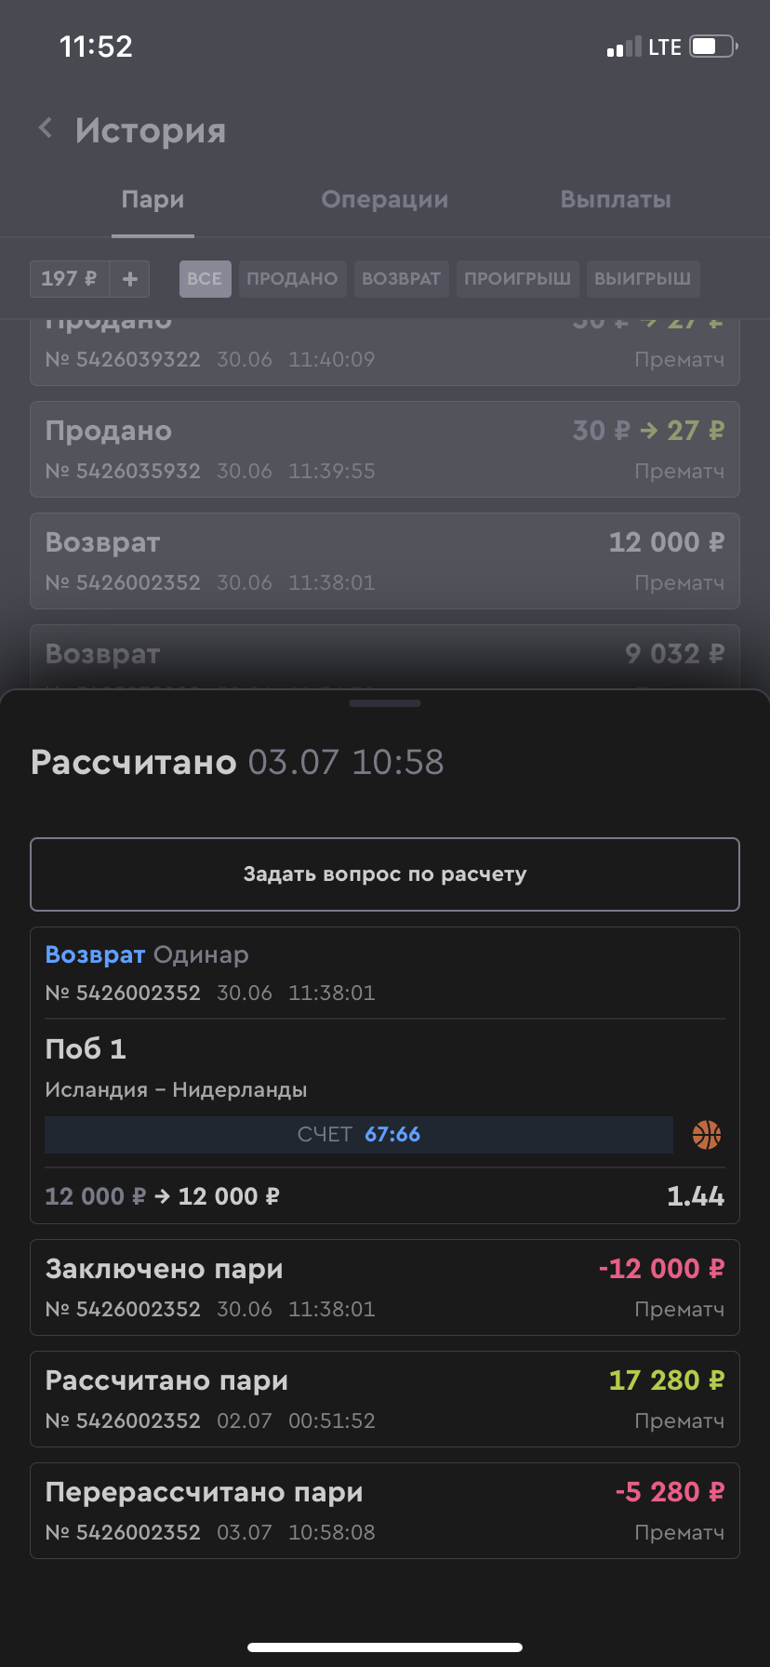Viewport: 770px width, 1667px height.
Task: Tap the basketball icon in the score row
Action: coord(707,1135)
